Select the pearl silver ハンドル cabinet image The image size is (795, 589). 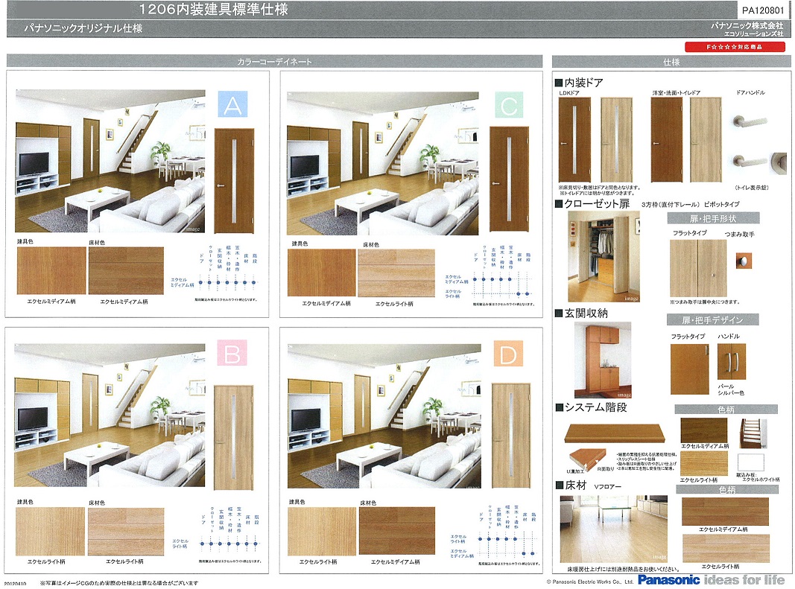click(x=731, y=363)
